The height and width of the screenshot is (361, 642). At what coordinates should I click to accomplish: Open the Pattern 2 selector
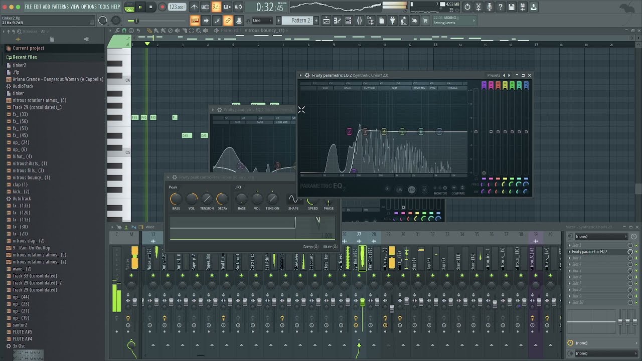click(x=301, y=21)
